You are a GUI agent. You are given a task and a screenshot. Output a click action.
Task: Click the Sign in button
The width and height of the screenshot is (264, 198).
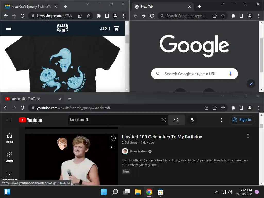point(242,120)
